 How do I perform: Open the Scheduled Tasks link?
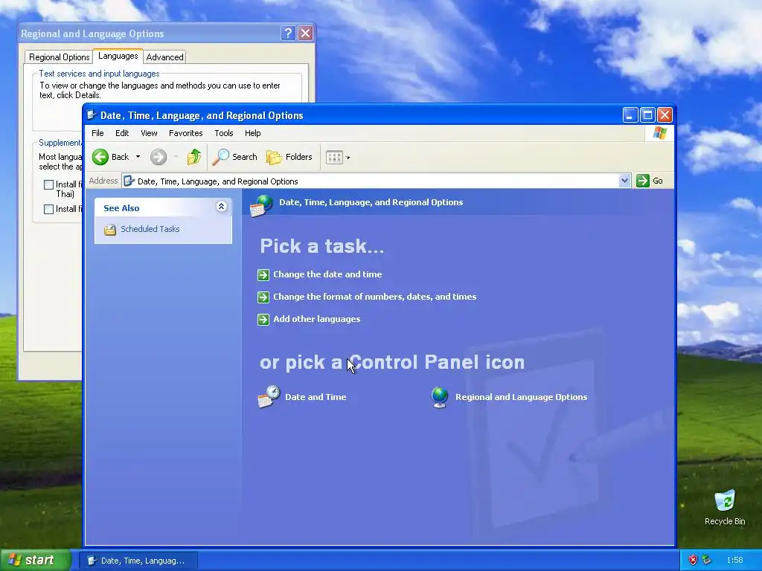tap(150, 229)
